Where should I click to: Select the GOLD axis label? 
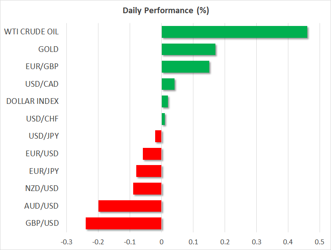(48, 49)
